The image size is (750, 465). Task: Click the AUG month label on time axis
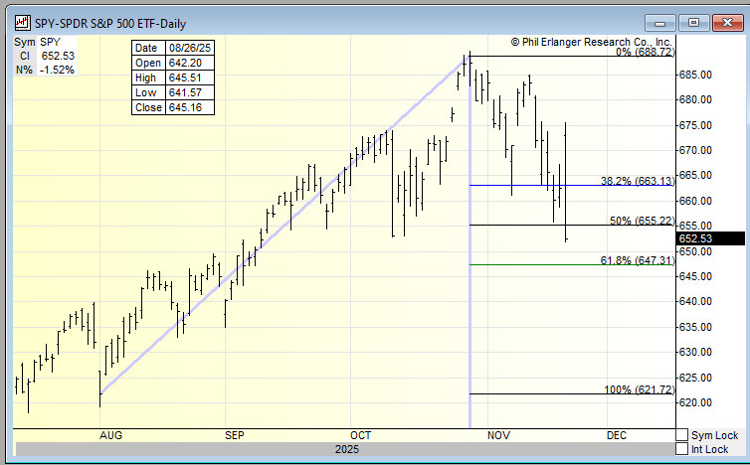click(109, 435)
